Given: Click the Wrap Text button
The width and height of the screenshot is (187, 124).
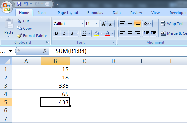Looking at the screenshot, I should point(172,24).
